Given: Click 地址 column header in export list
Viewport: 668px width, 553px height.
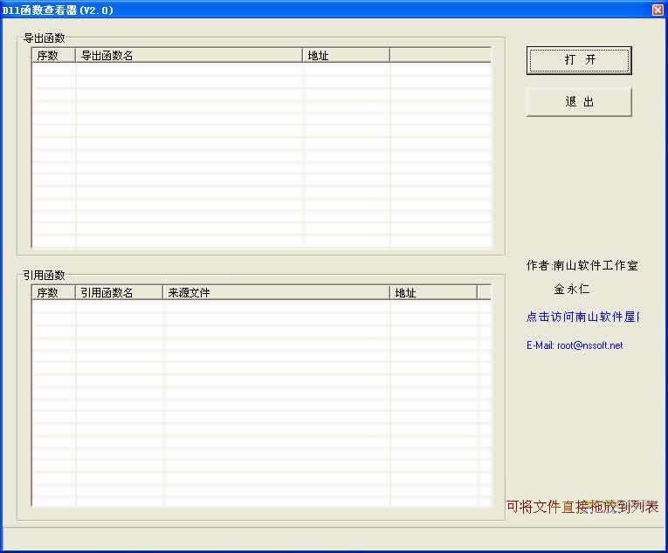Looking at the screenshot, I should tap(346, 55).
